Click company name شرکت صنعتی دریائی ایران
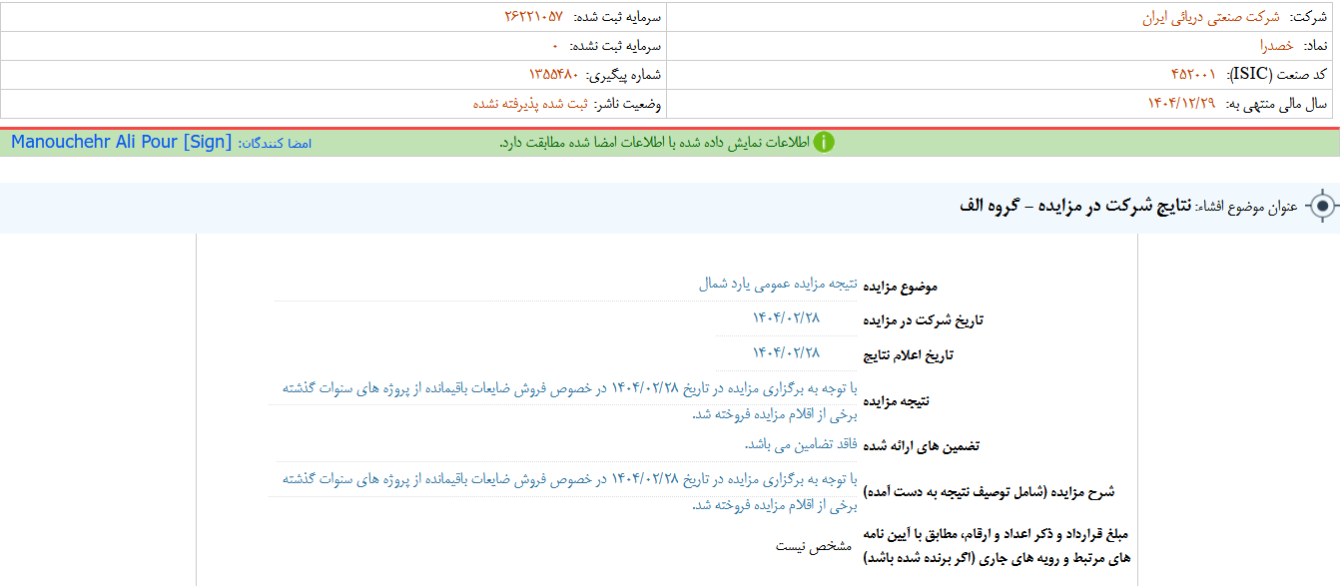The width and height of the screenshot is (1340, 586). (x=1210, y=18)
